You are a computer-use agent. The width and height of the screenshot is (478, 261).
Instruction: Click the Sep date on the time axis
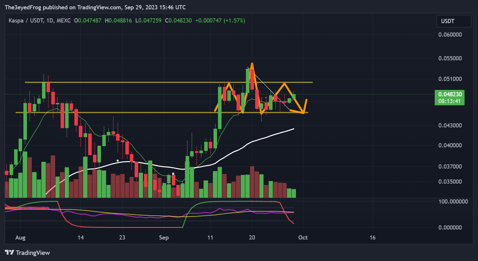pos(164,238)
